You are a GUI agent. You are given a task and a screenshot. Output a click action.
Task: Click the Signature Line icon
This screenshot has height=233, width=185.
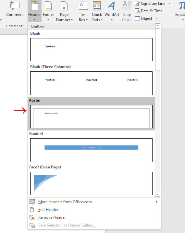137,3
